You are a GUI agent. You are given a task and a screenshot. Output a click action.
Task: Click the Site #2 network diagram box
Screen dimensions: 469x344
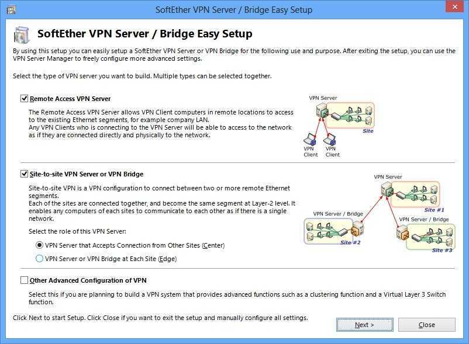pos(329,231)
